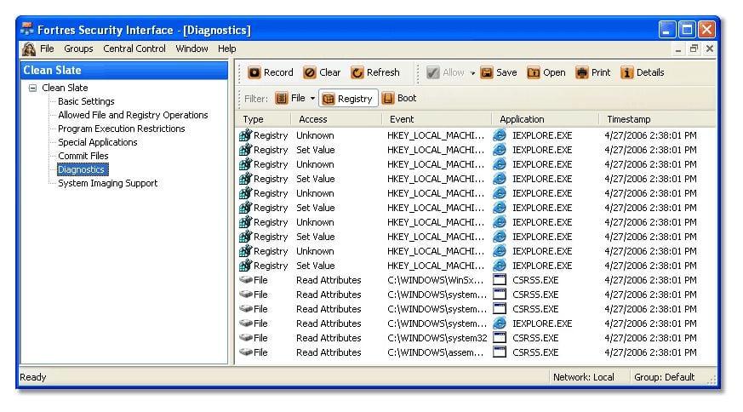The width and height of the screenshot is (743, 412).
Task: Toggle the Registry filter
Action: pyautogui.click(x=348, y=98)
